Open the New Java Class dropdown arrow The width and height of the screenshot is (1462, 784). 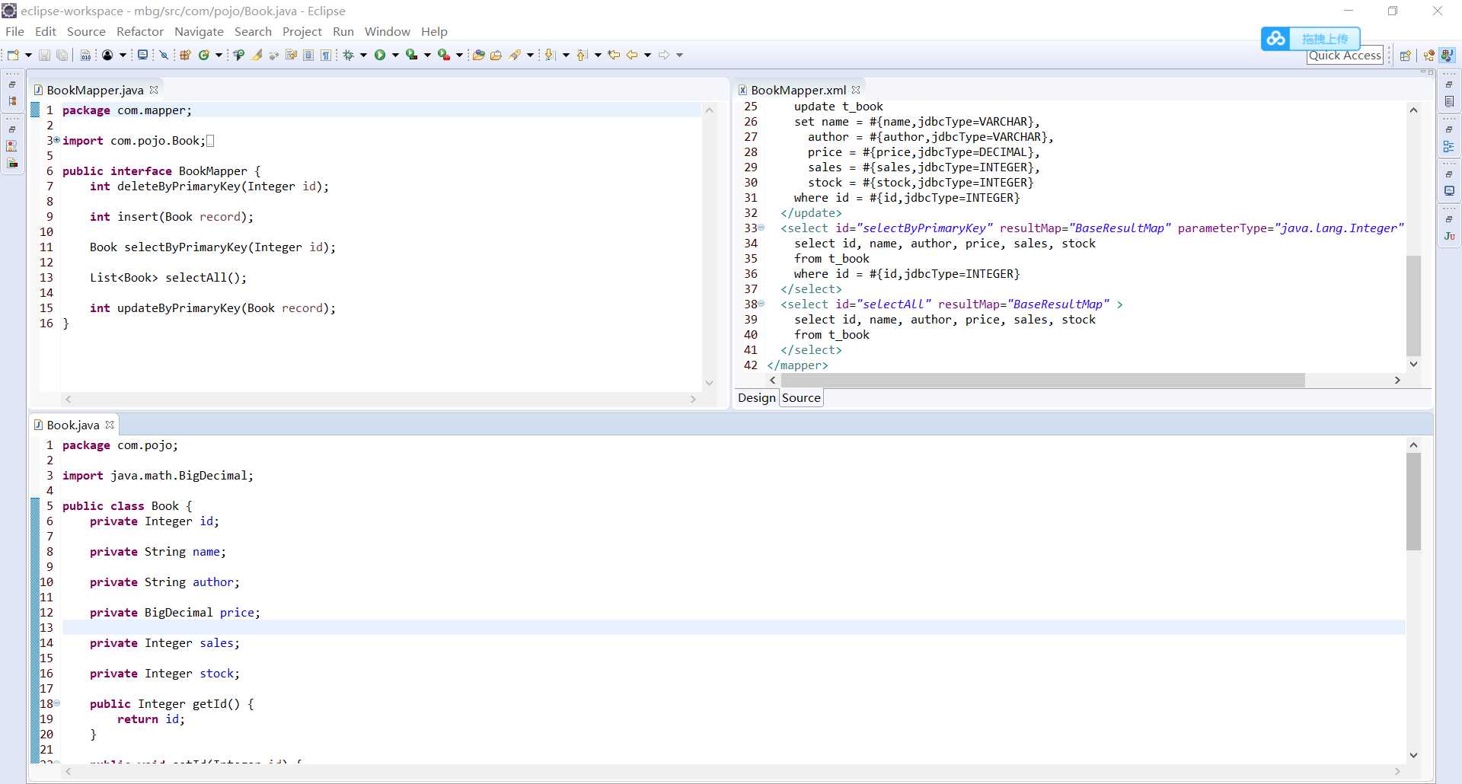[x=219, y=55]
